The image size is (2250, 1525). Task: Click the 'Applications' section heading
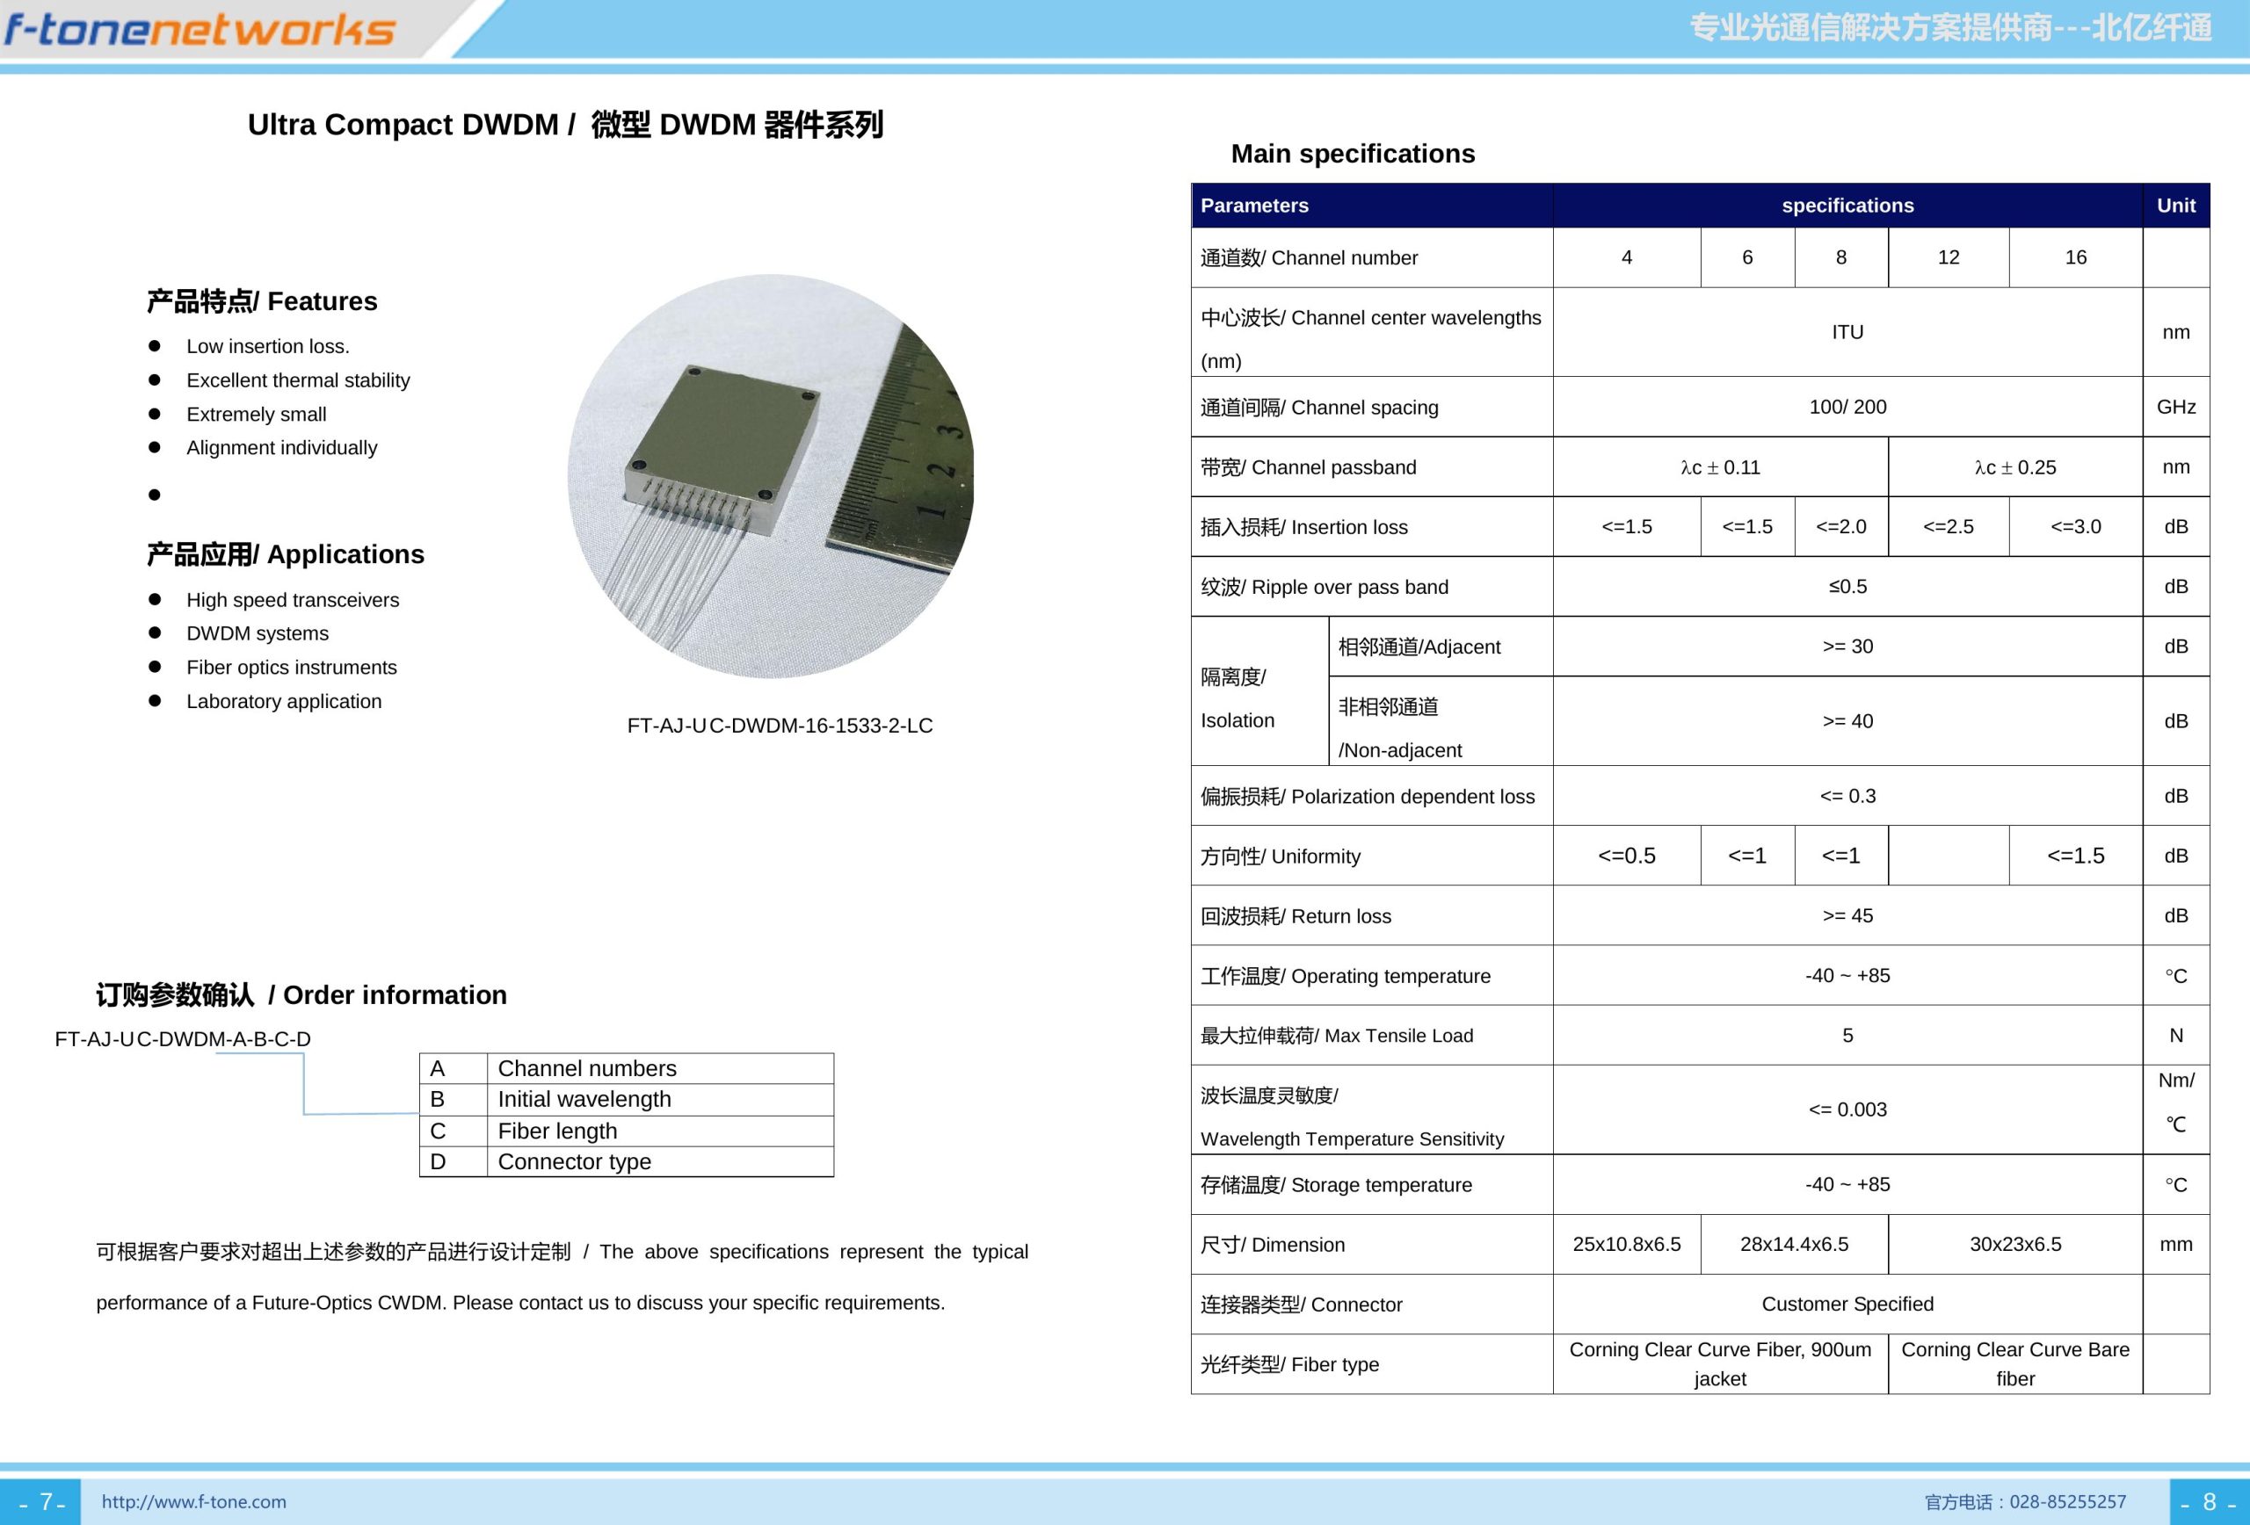[x=286, y=554]
